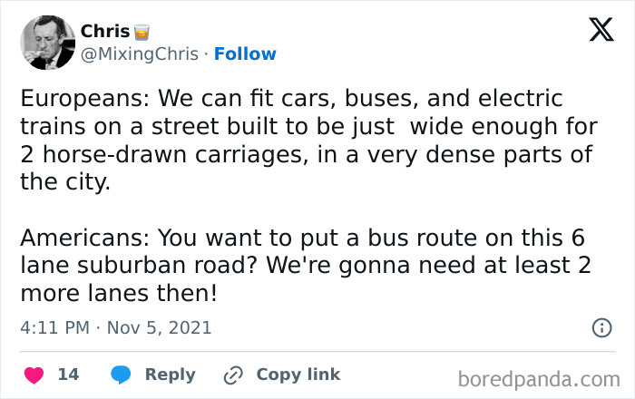The height and width of the screenshot is (399, 635).
Task: Follow the MixingChris account
Action: pyautogui.click(x=245, y=54)
